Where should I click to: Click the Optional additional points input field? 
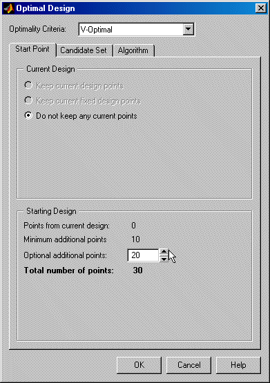[143, 255]
